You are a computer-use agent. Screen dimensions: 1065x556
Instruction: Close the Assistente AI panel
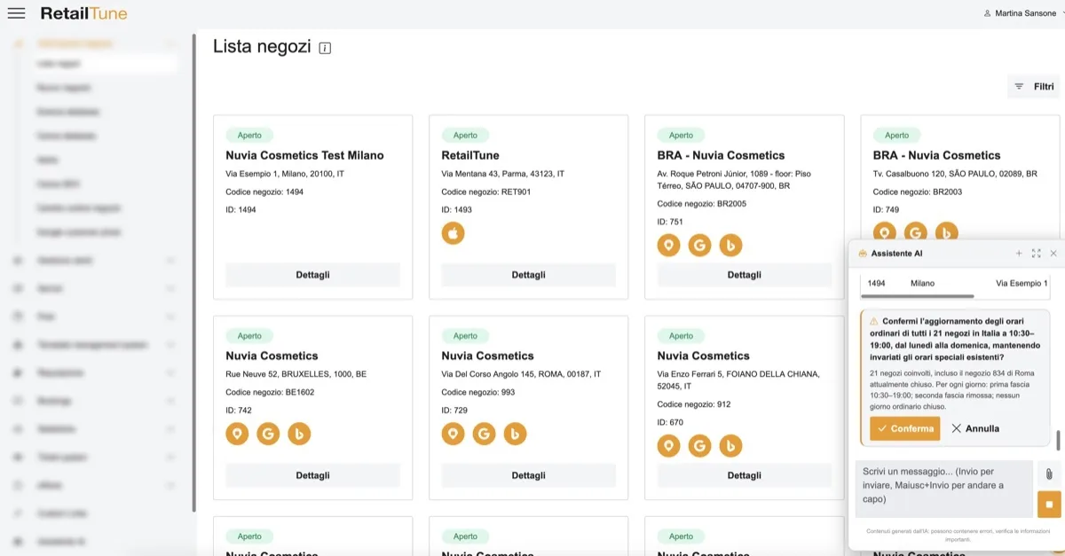click(1053, 254)
